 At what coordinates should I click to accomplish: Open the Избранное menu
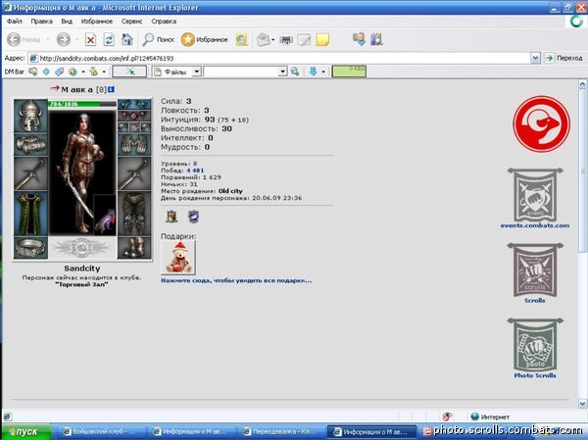point(97,22)
